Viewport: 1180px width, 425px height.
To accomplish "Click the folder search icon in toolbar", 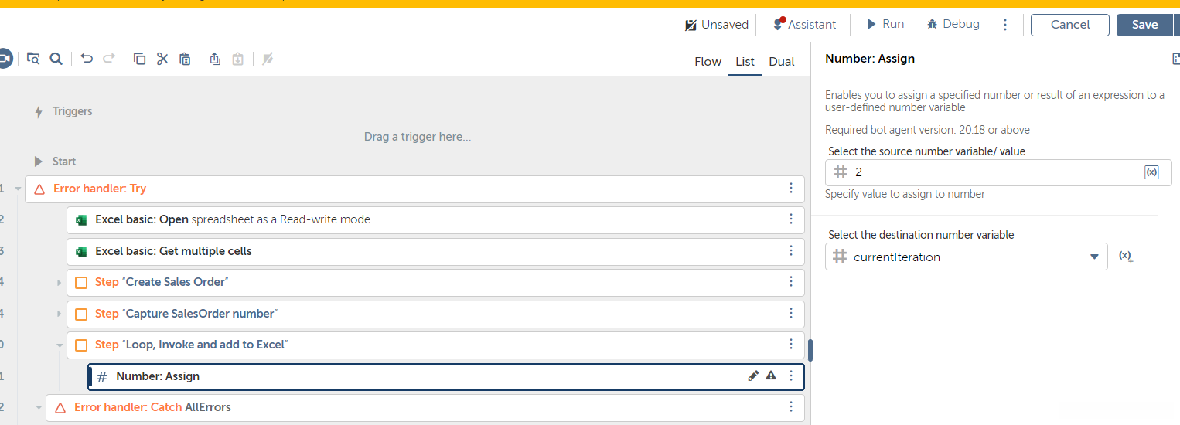I will click(x=33, y=59).
